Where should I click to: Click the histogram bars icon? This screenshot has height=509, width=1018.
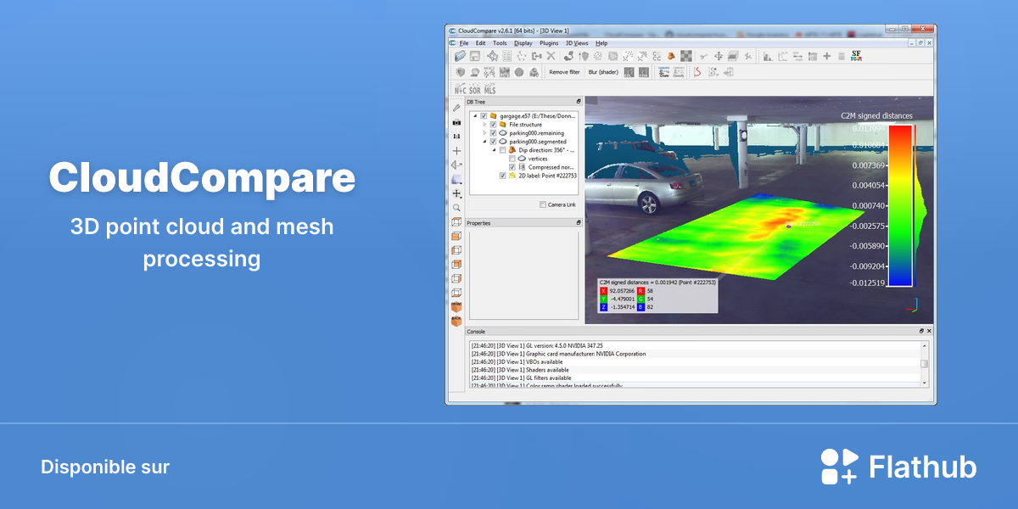coord(768,56)
